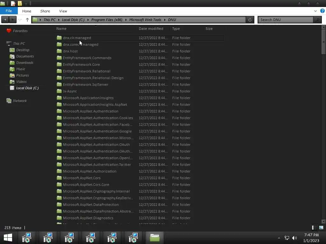
Task: Select the folder icon of Microsoft.AspNet.Authorization
Action: tap(59, 171)
